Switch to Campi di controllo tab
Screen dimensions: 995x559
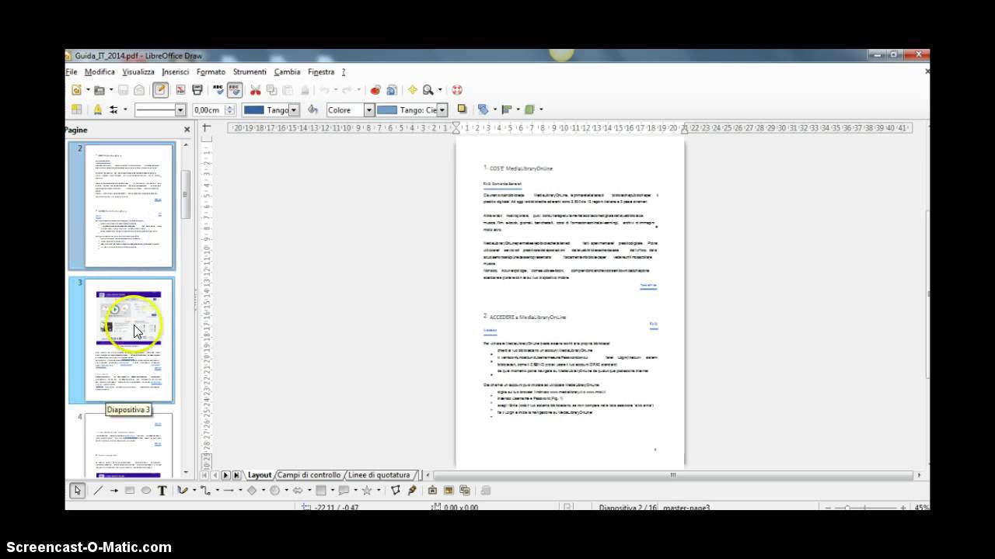coord(309,475)
